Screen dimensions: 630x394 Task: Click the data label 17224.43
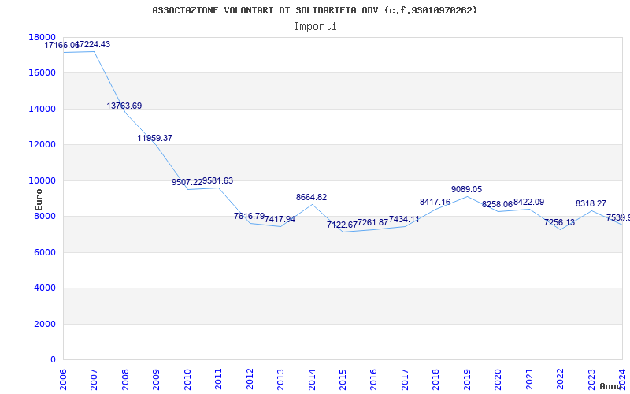point(93,45)
